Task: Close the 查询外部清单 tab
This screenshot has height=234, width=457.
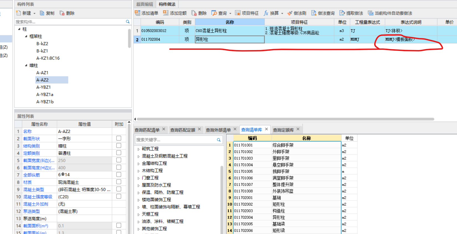Action: coord(235,129)
